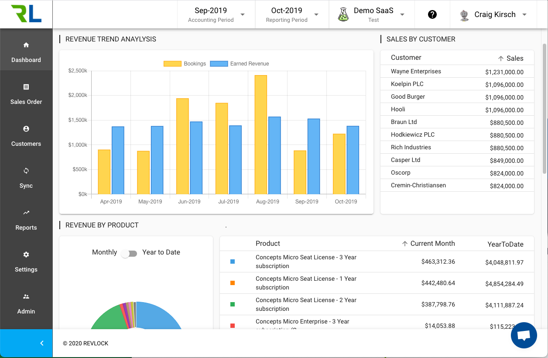Open the chat support bubble

point(524,335)
